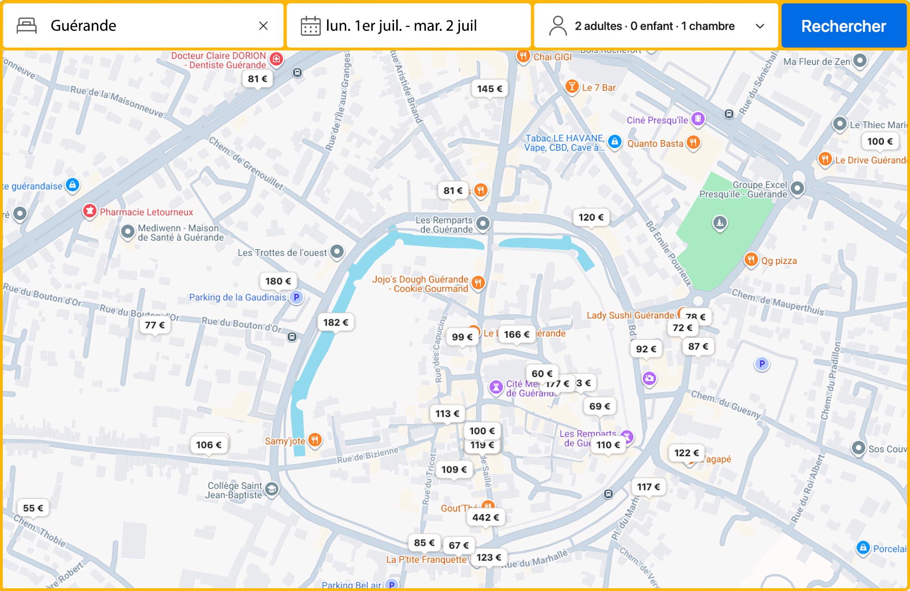
Task: Click the Collège Saint Jean-Baptiste school icon
Action: [272, 489]
